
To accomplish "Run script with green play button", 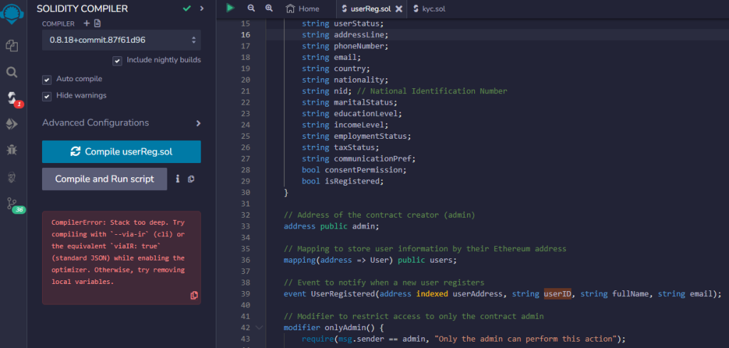I will (x=230, y=8).
